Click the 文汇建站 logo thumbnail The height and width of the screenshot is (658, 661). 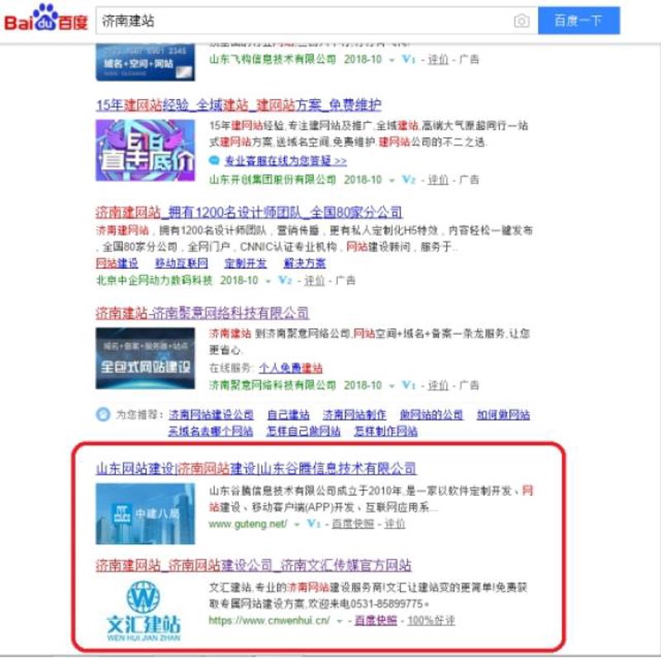[143, 611]
